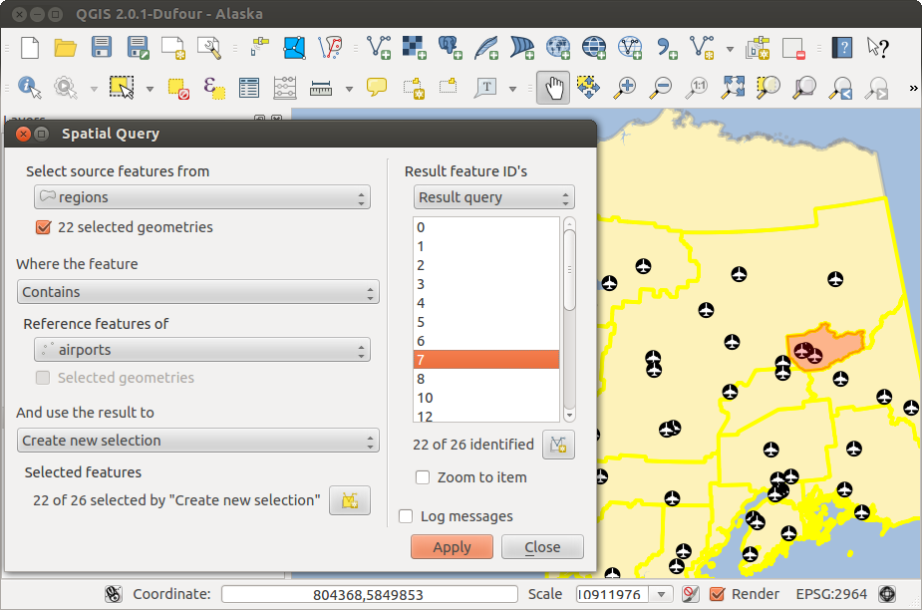Viewport: 922px width, 610px height.
Task: Expand the Create new selection dropdown
Action: point(197,441)
